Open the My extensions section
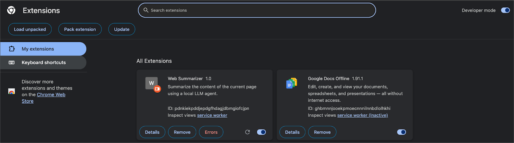 click(43, 49)
